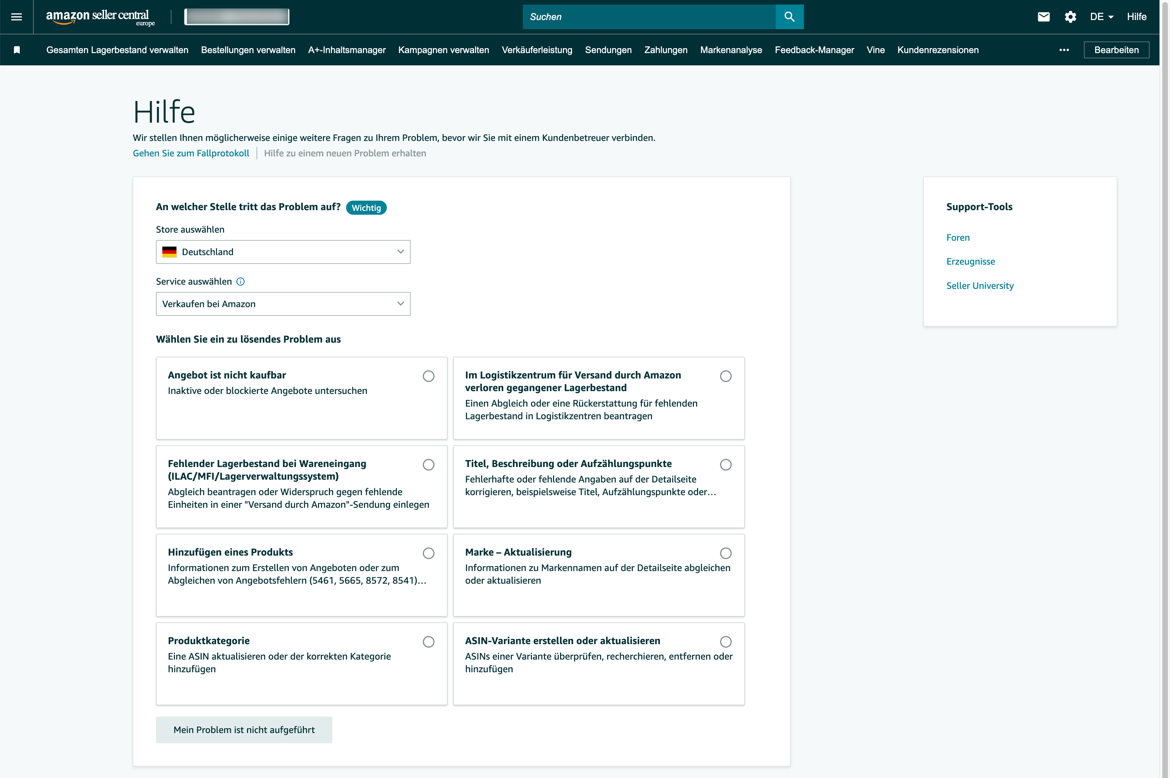1170x778 pixels.
Task: Select Hinzufügen eines Produkts radio button
Action: tap(429, 553)
